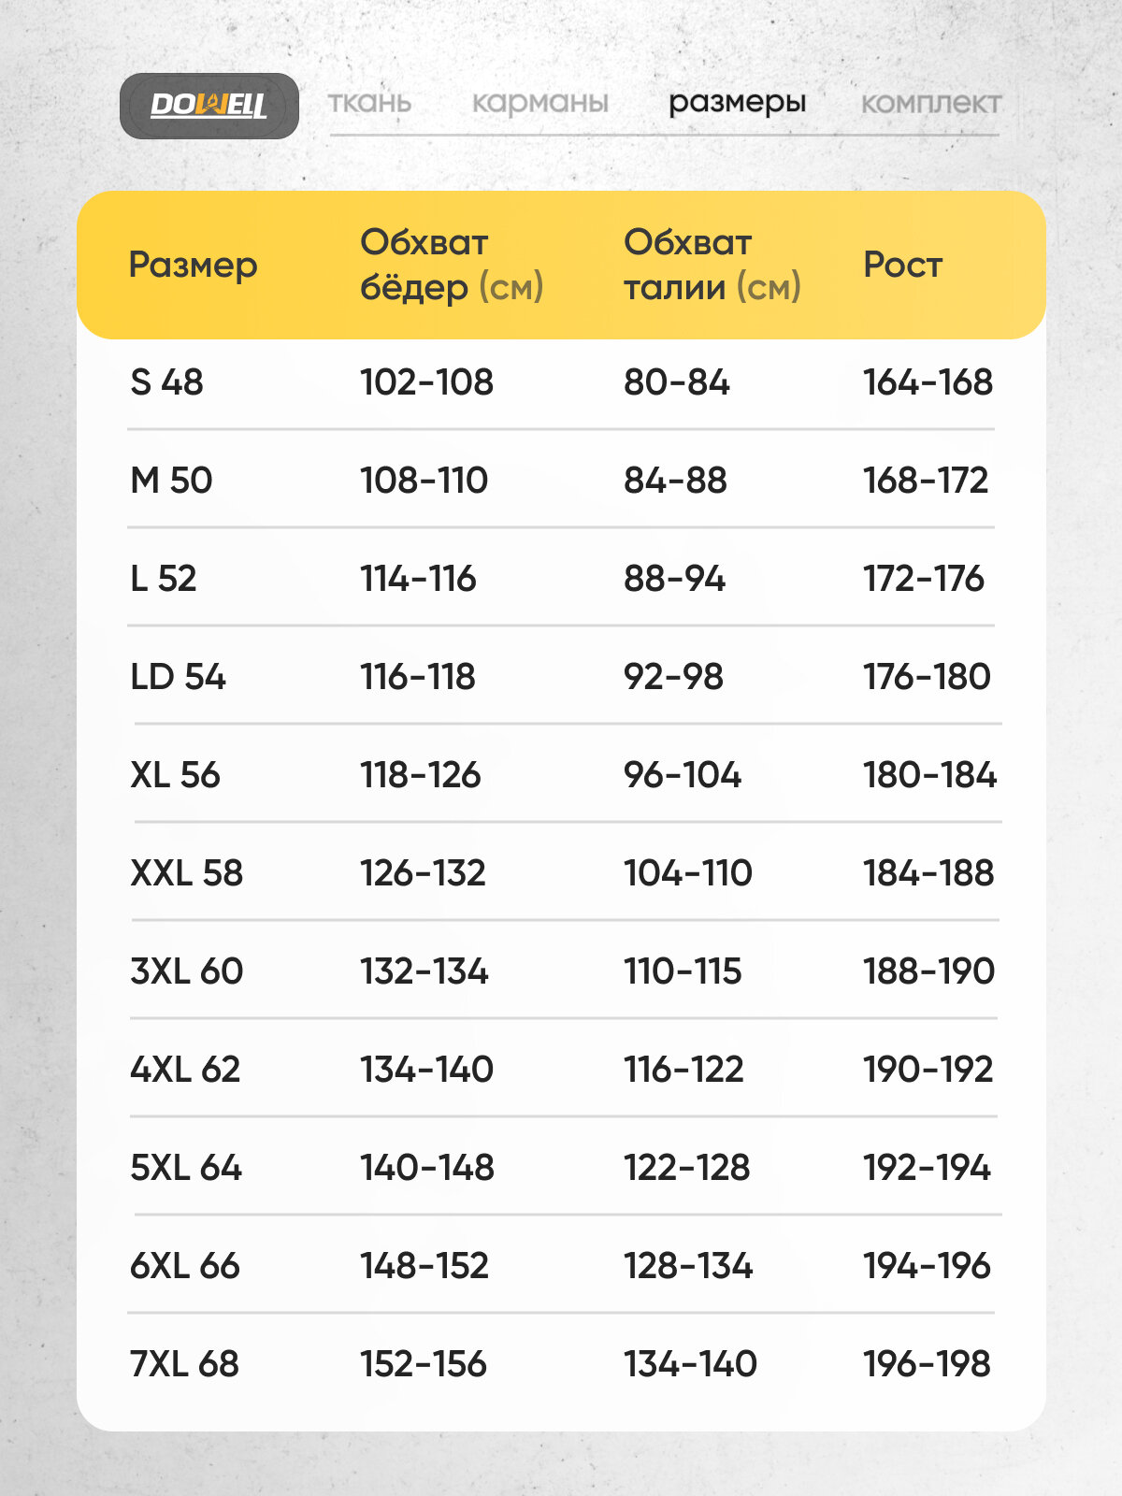Screen dimensions: 1122x1496
Task: Click hip value 134-140 in 4XL row
Action: pyautogui.click(x=426, y=1069)
